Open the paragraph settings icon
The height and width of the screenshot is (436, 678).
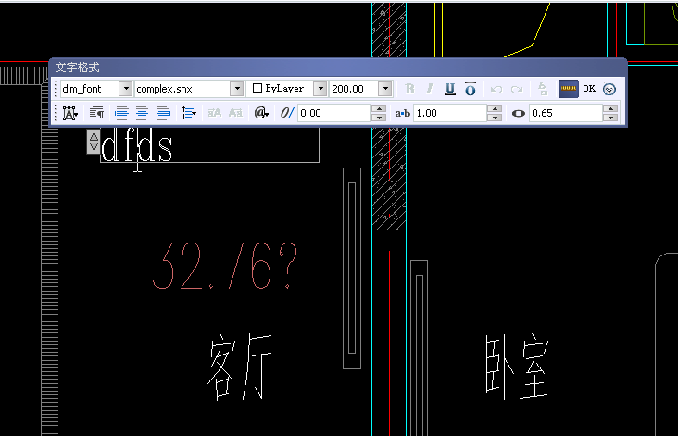pos(96,113)
